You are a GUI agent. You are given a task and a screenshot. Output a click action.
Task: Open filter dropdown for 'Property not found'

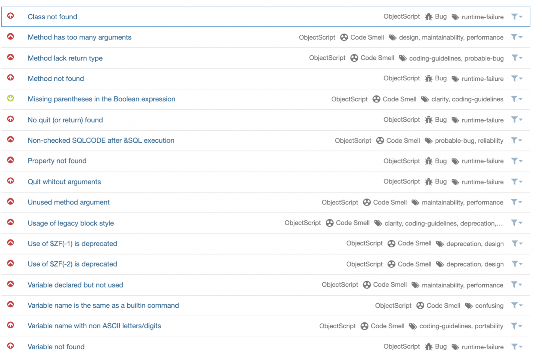point(517,161)
